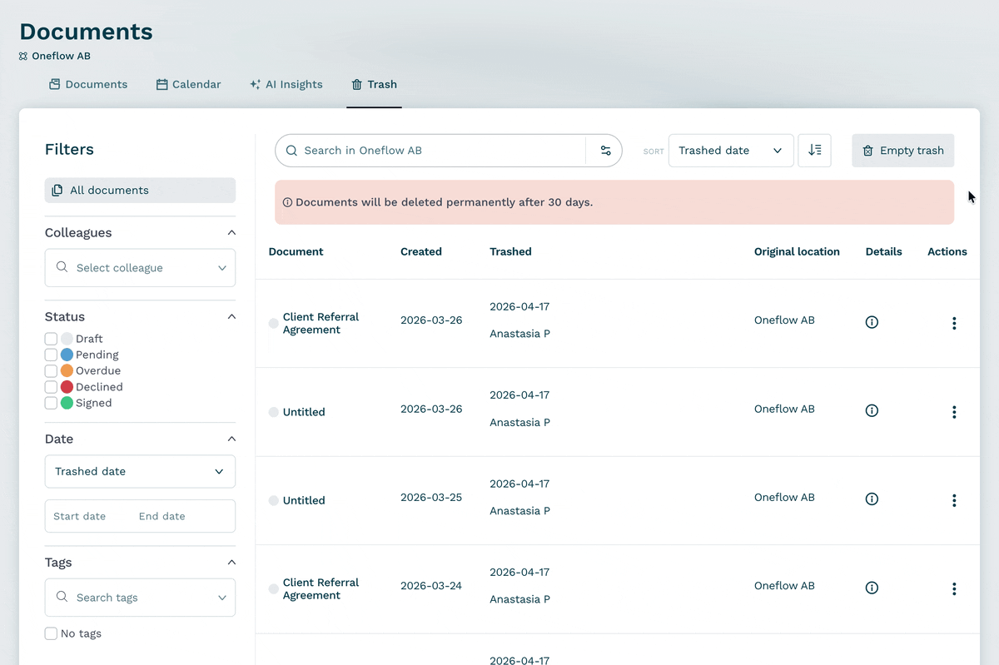This screenshot has width=999, height=665.
Task: Collapse the Colleagues filter section
Action: 231,233
